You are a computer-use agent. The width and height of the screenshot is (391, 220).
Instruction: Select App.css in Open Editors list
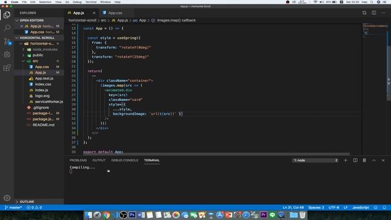click(x=39, y=32)
